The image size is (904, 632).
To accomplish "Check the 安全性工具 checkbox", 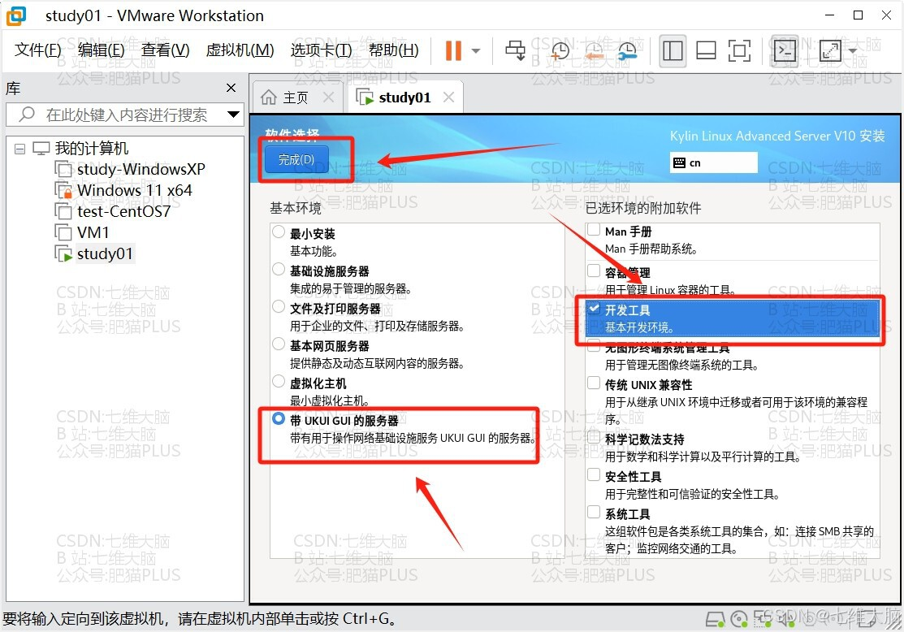I will [x=594, y=474].
